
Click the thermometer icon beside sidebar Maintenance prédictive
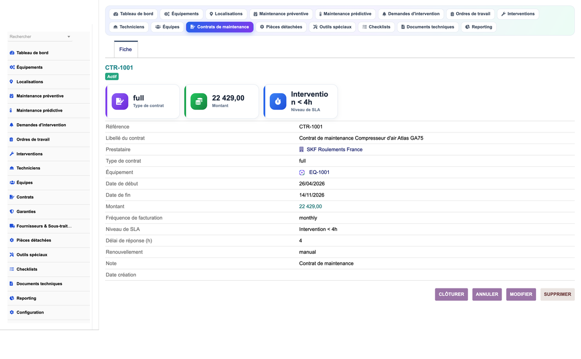coord(12,110)
